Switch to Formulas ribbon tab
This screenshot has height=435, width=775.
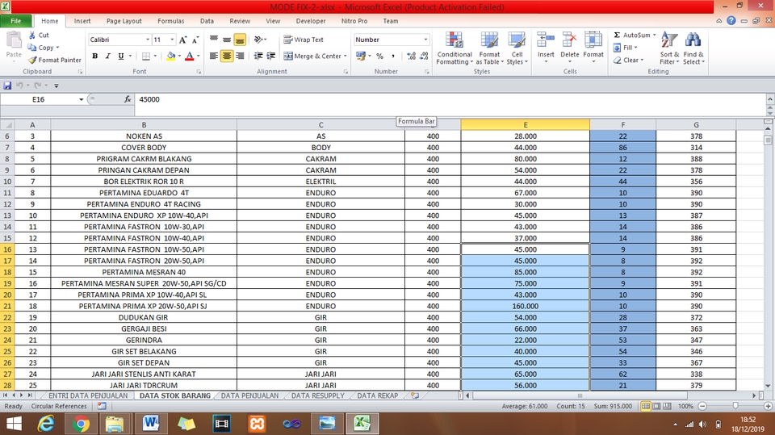click(x=170, y=21)
